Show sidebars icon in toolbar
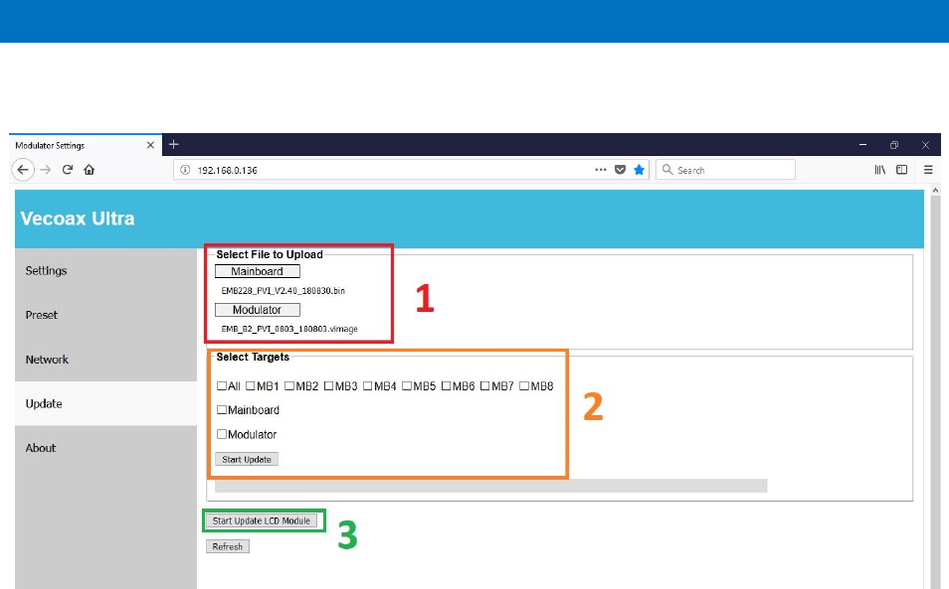The image size is (949, 589). (902, 170)
